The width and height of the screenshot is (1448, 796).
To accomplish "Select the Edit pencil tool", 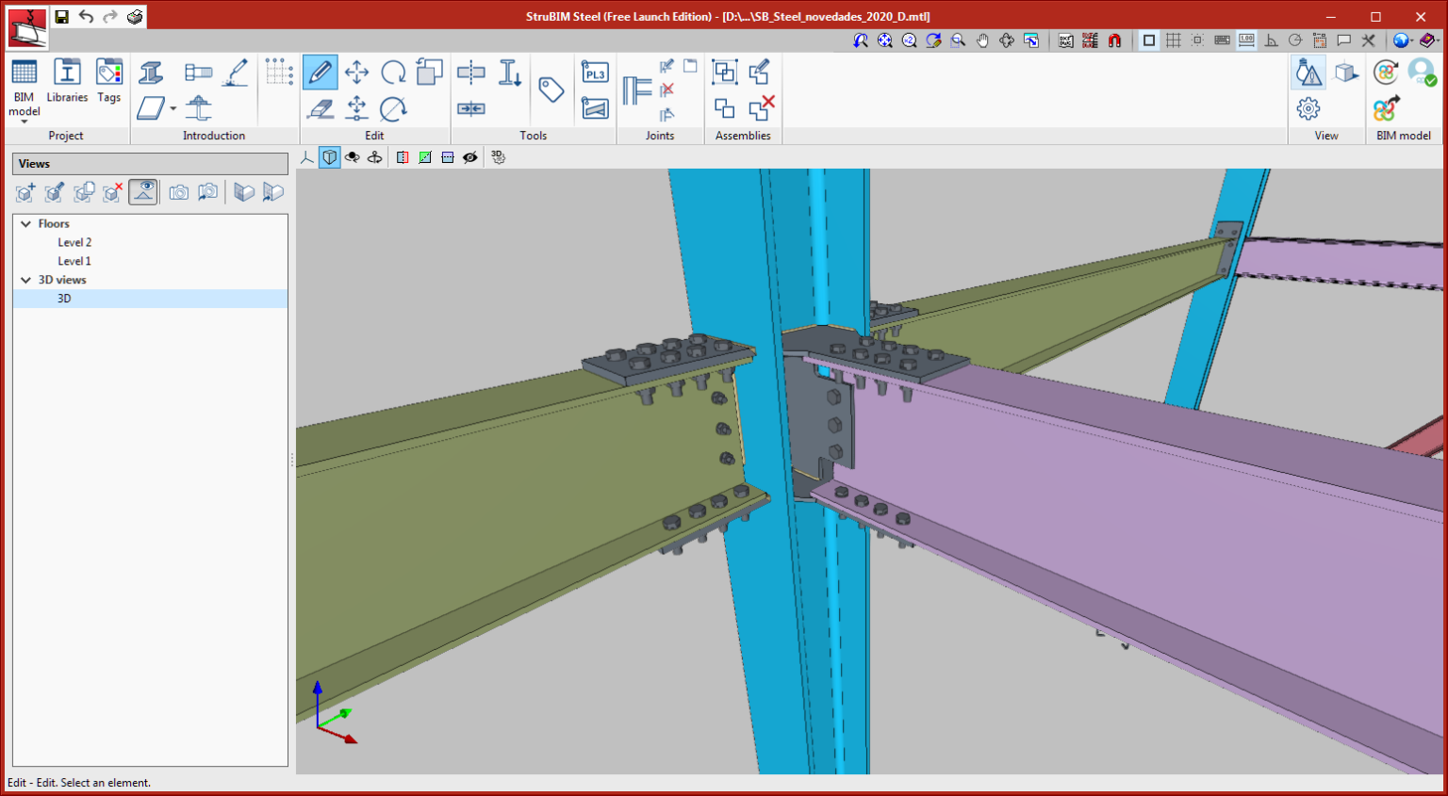I will point(320,73).
